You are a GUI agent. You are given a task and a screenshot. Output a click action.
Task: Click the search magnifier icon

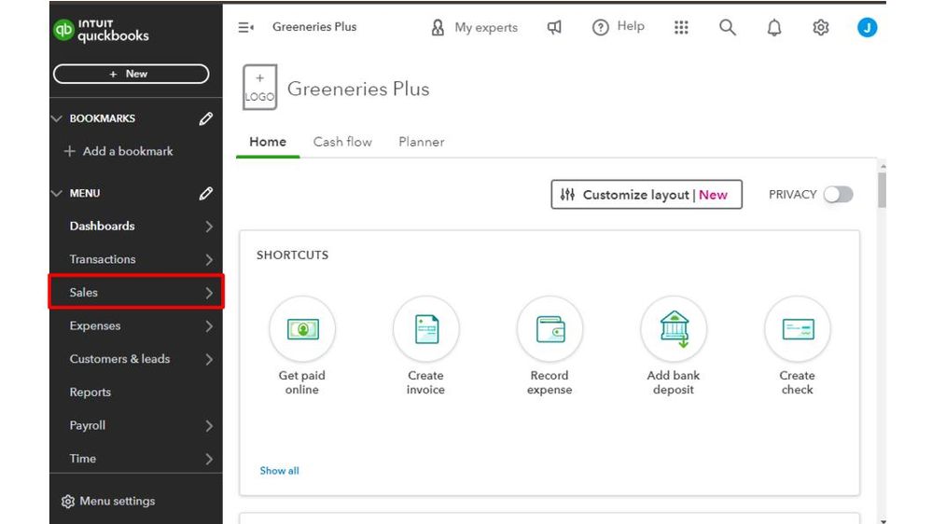coord(728,27)
